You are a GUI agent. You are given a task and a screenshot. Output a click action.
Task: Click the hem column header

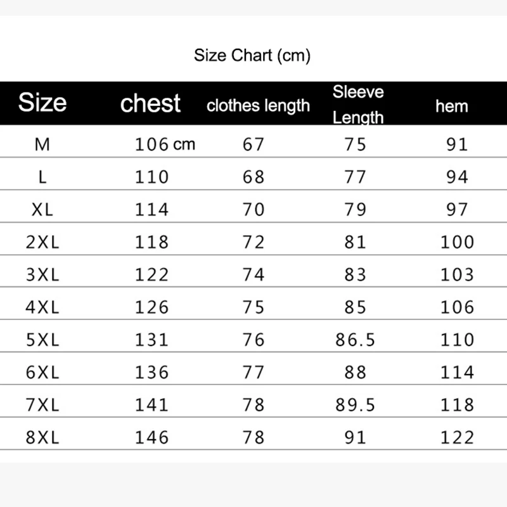451,106
